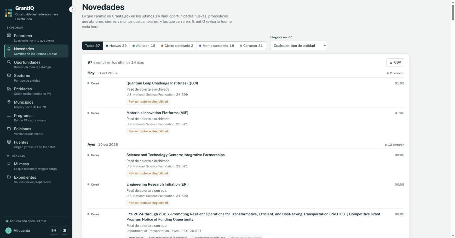Screen dimensions: 455x238
Task: Filter by Cerraron 31
Action: click(251, 46)
